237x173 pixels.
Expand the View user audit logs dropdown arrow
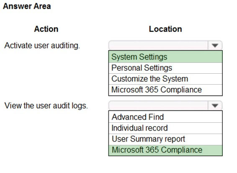point(215,106)
